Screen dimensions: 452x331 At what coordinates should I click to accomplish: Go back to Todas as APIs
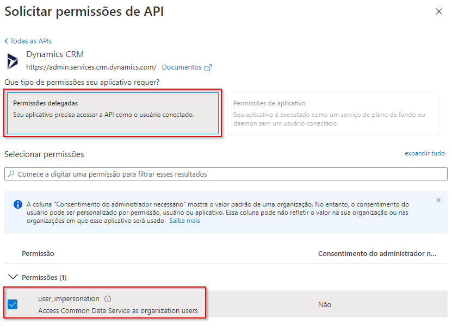pos(28,41)
